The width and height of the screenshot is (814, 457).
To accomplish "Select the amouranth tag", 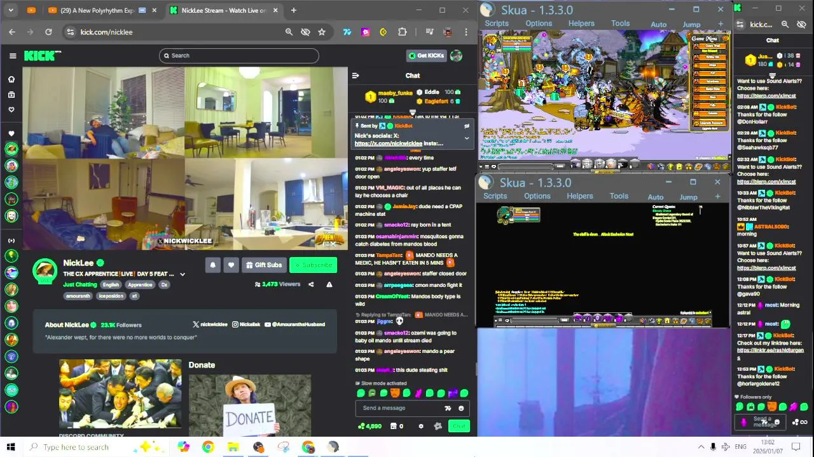I will pos(78,296).
